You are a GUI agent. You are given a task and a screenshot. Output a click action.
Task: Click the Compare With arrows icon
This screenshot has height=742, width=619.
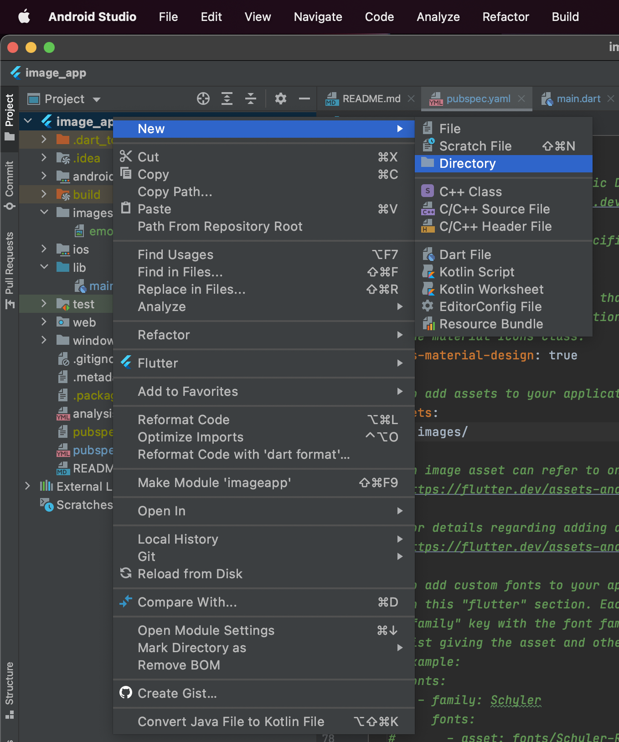click(126, 602)
